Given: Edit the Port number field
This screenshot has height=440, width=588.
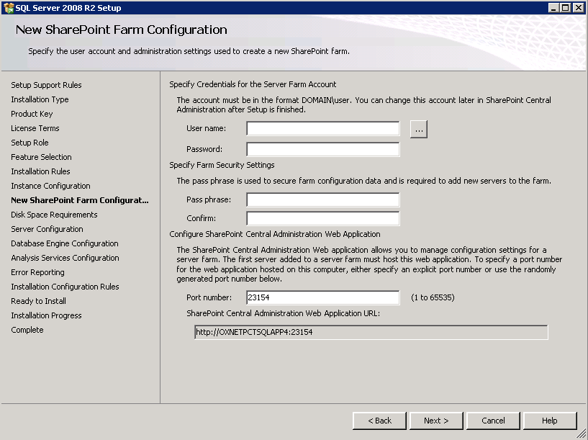Looking at the screenshot, I should pyautogui.click(x=323, y=297).
